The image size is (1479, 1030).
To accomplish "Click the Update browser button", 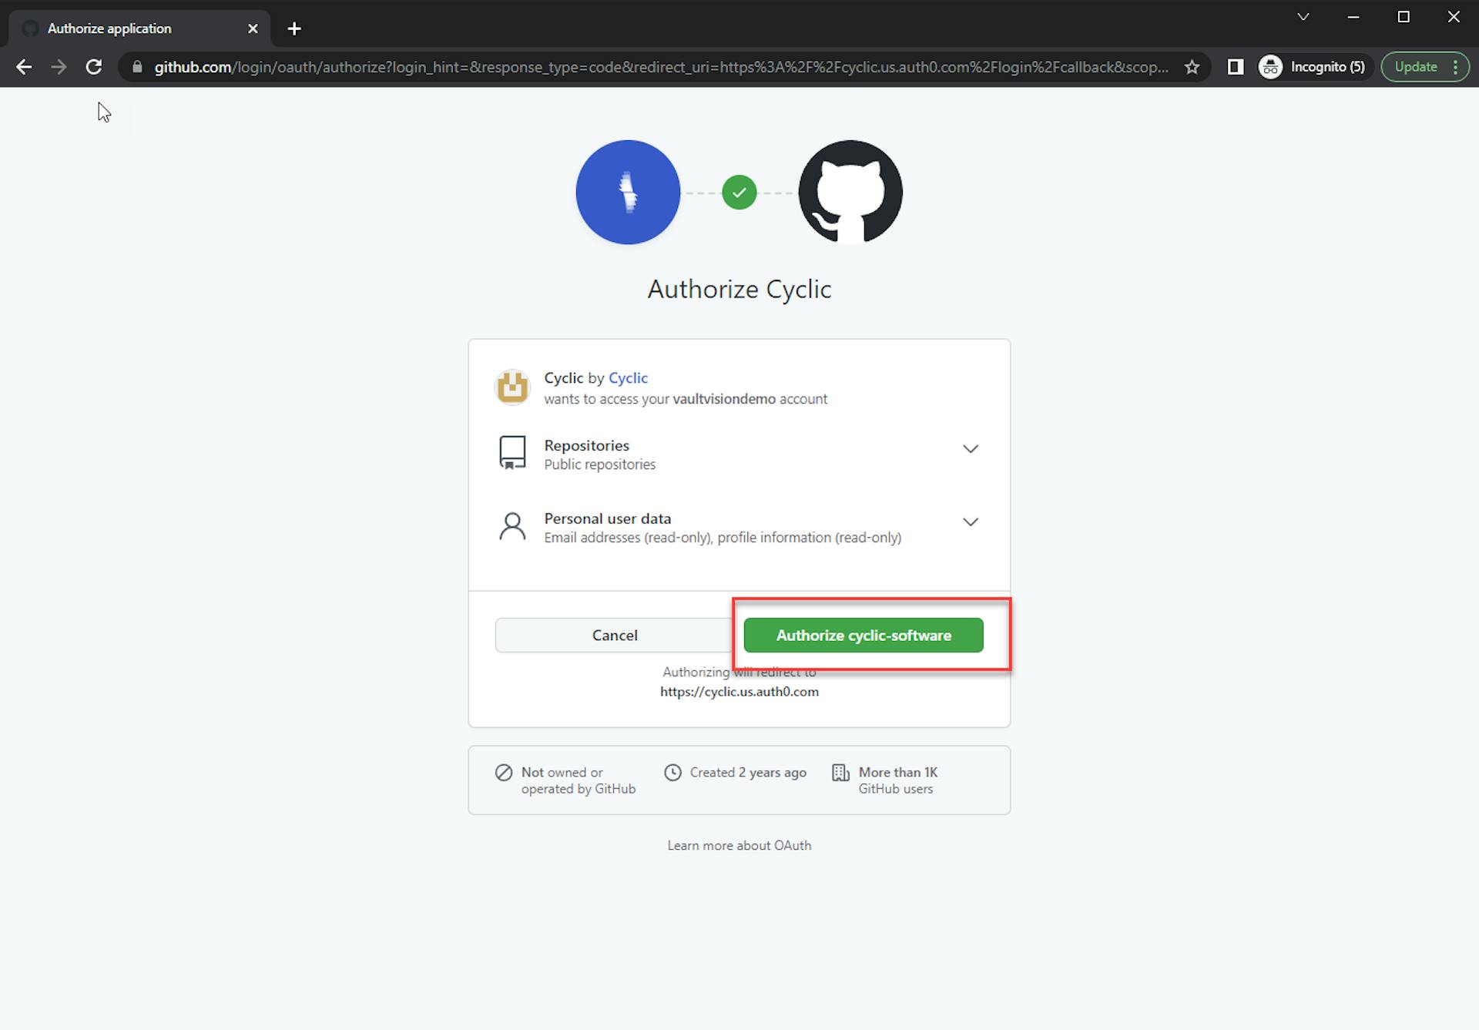I will point(1416,66).
